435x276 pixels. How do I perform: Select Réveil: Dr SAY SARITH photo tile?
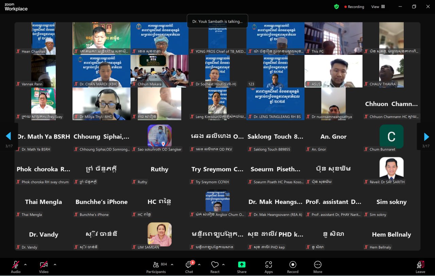tap(391, 169)
